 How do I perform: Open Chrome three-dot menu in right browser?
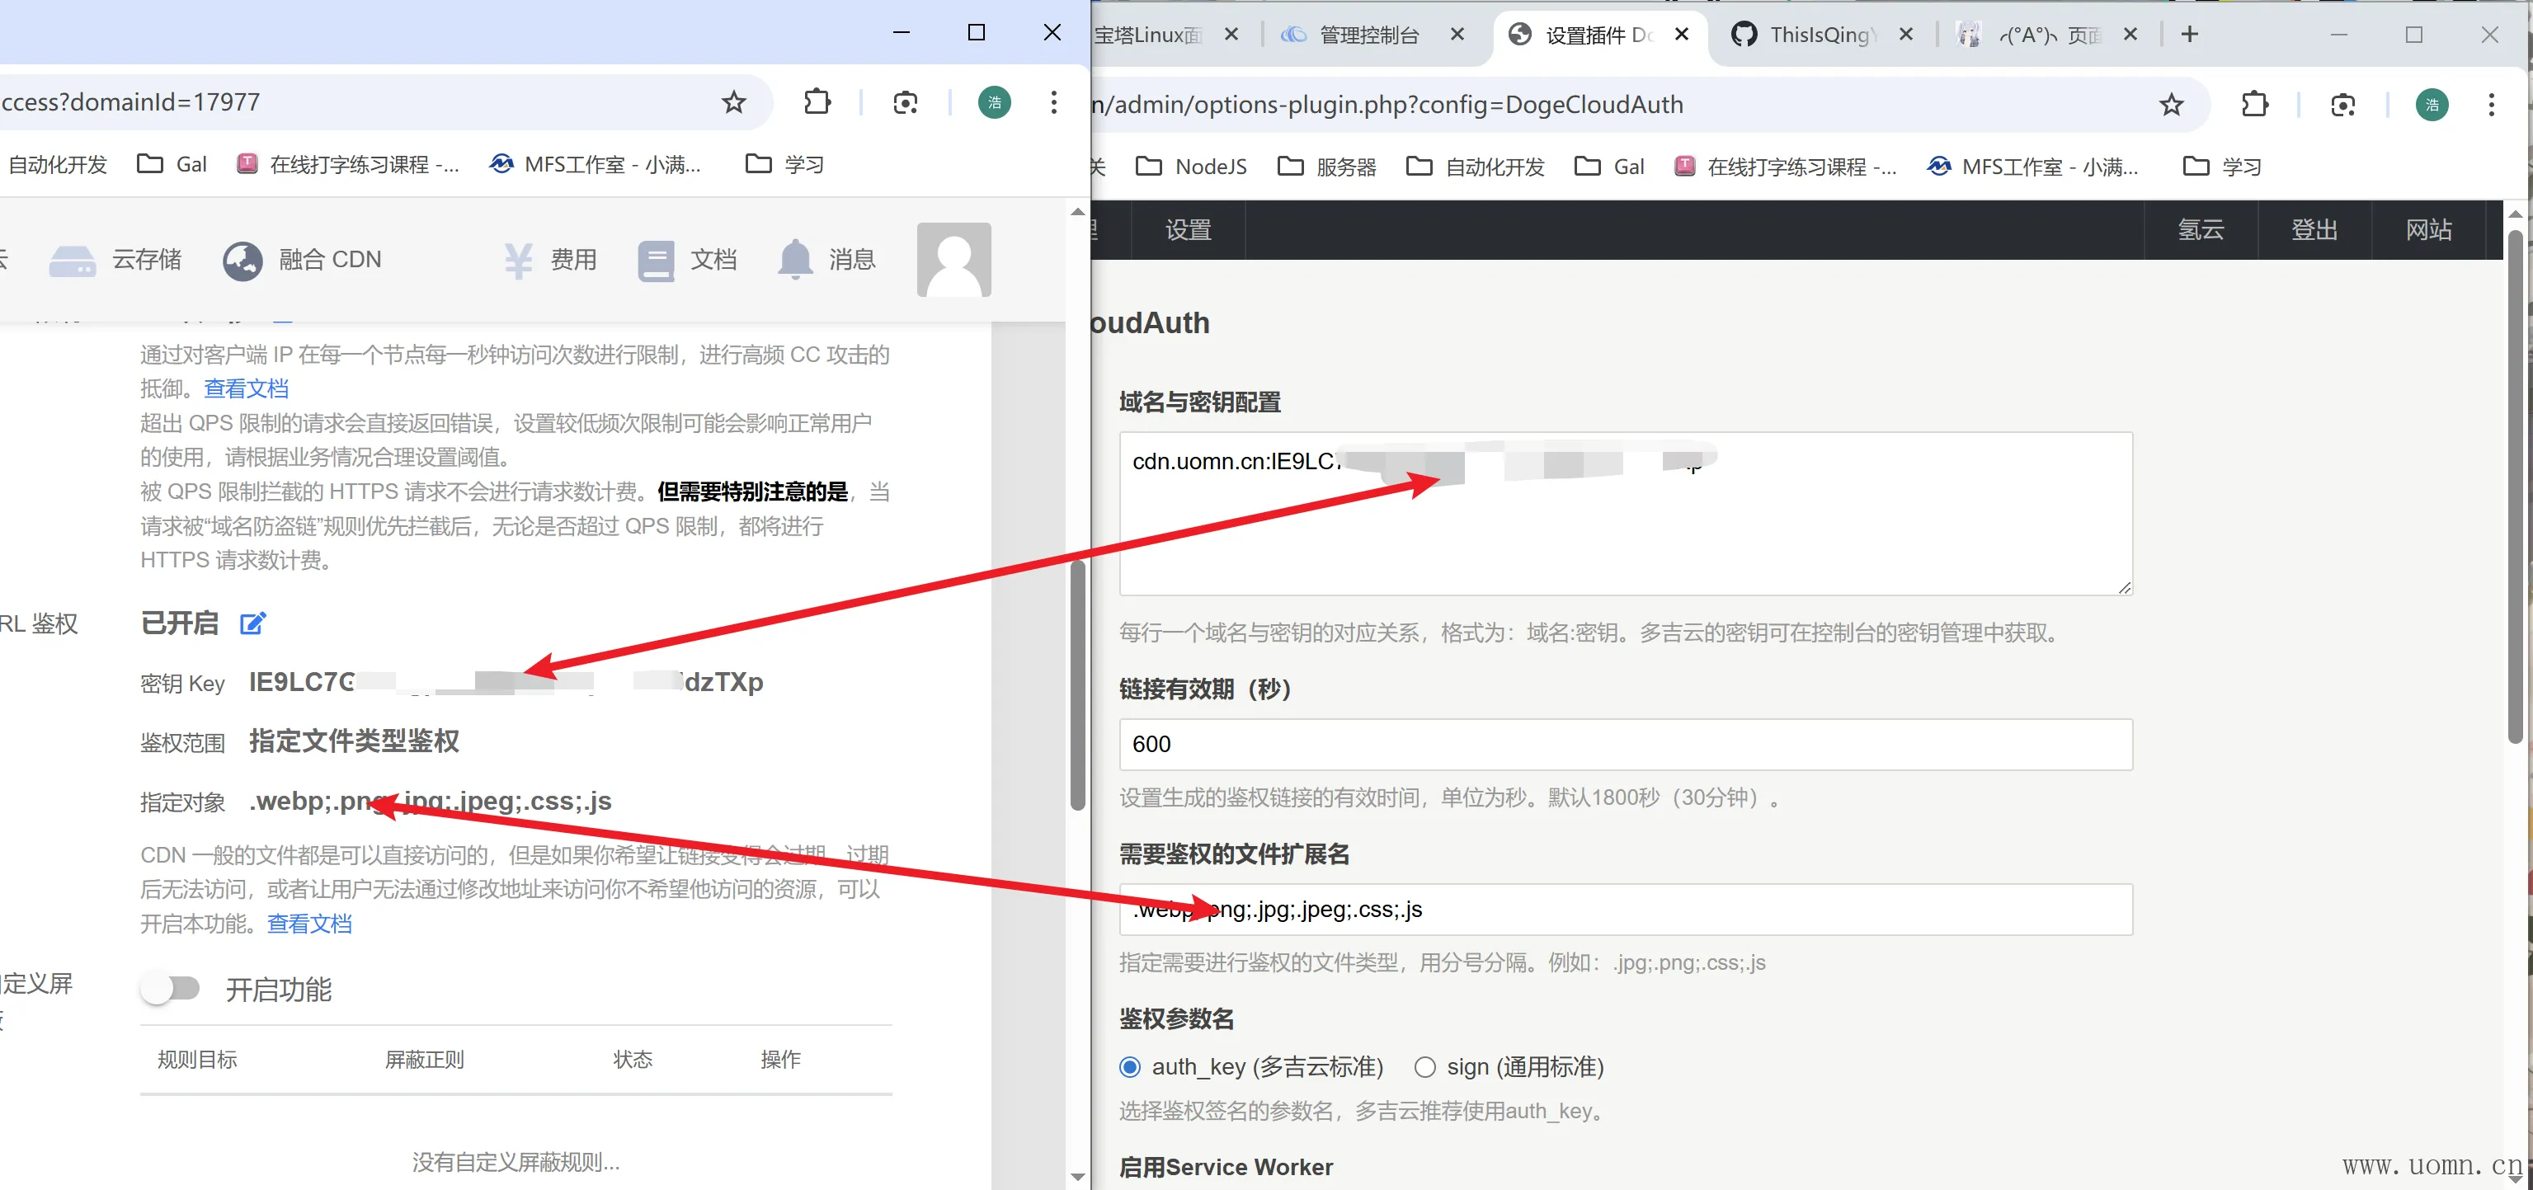[x=2491, y=106]
